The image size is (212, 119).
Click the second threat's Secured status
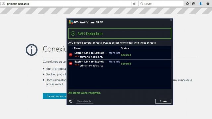126,64
